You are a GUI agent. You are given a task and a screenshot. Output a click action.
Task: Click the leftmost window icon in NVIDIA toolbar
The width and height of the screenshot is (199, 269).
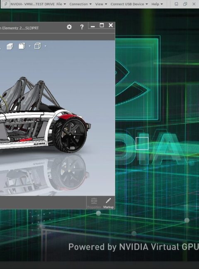point(176,4)
